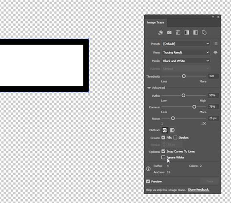Click the info icon beside Paths count

[x=148, y=169]
